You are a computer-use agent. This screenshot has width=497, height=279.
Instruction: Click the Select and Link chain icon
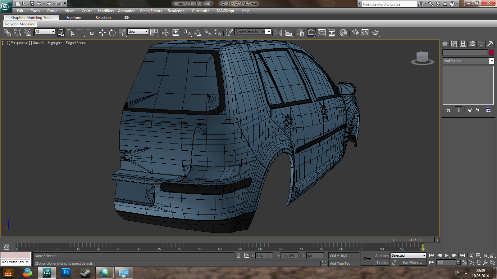[7, 33]
